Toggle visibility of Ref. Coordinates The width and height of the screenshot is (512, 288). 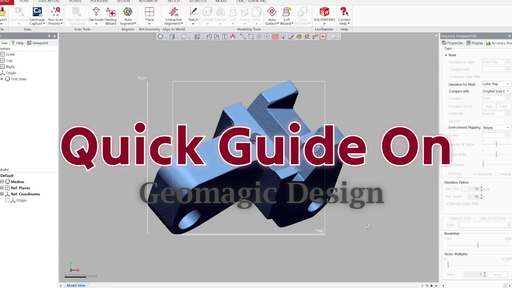pyautogui.click(x=2, y=194)
